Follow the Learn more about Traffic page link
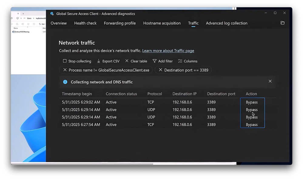The height and width of the screenshot is (179, 303). [168, 51]
